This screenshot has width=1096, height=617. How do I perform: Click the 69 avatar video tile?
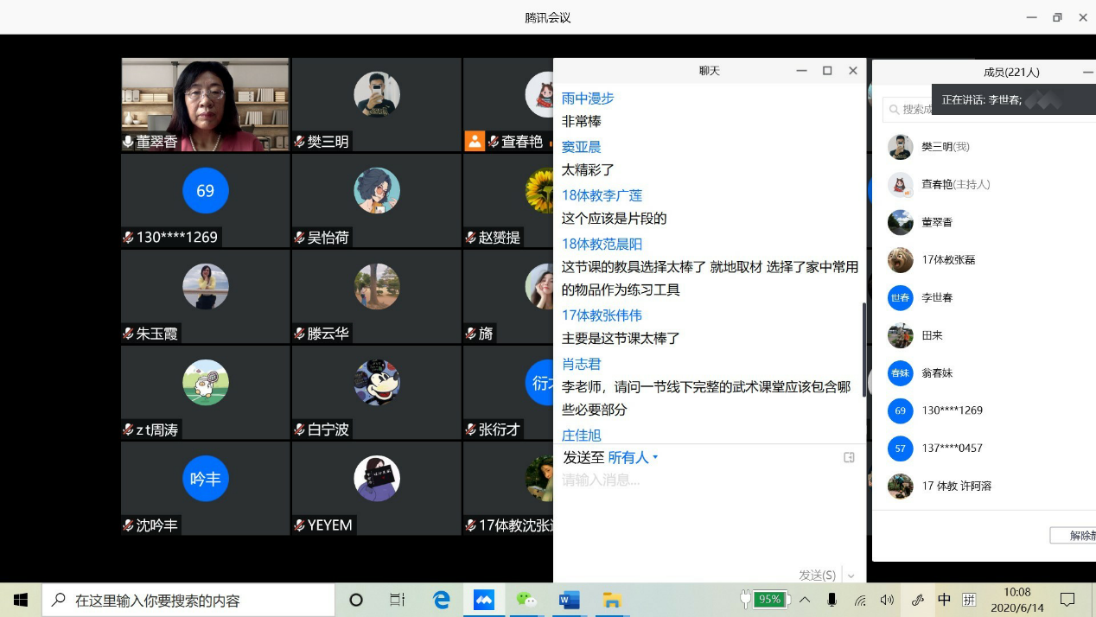pyautogui.click(x=205, y=190)
